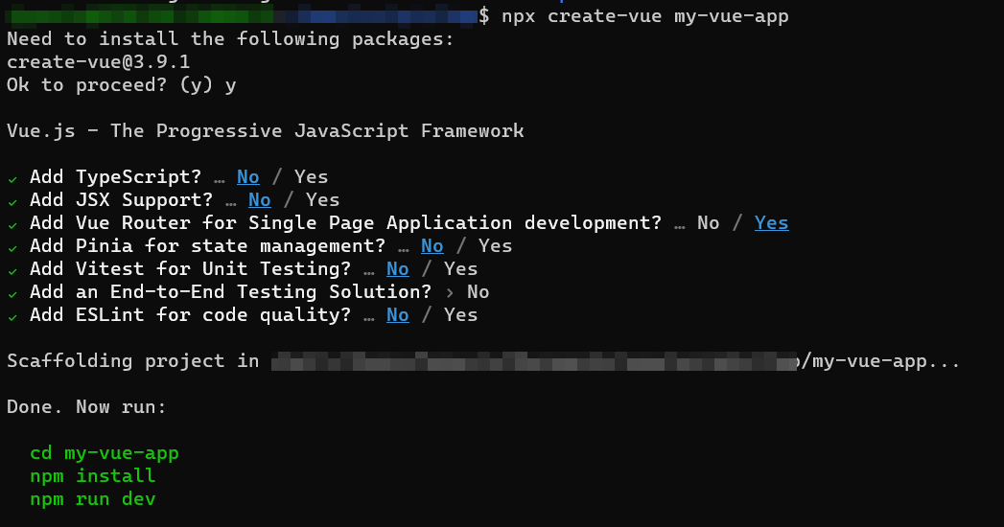The image size is (1004, 527).
Task: Select 'Yes' for Add ESLint
Action: (461, 315)
